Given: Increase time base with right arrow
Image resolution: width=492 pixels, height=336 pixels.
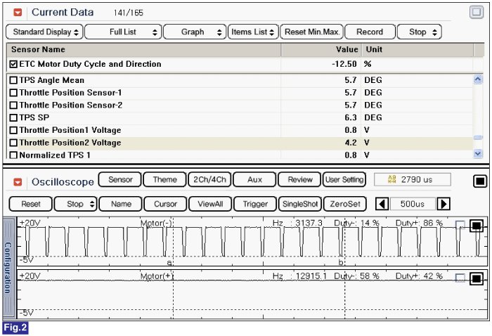Looking at the screenshot, I should point(444,204).
